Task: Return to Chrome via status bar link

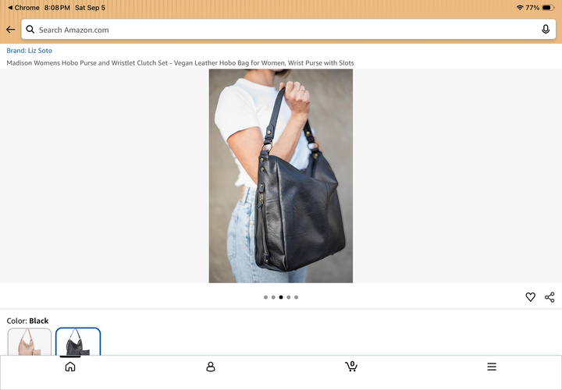Action: [23, 8]
